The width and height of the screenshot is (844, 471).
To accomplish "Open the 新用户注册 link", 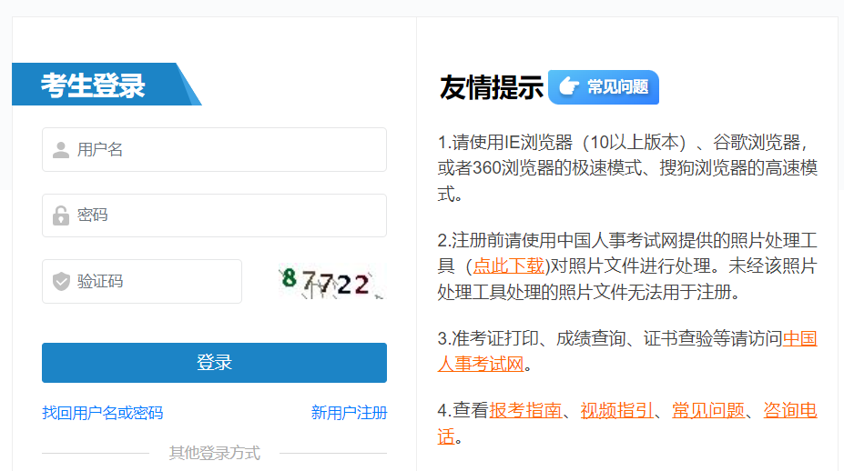I will coord(349,413).
